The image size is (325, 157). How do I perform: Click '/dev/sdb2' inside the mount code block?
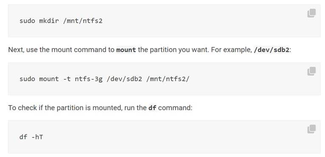[124, 79]
